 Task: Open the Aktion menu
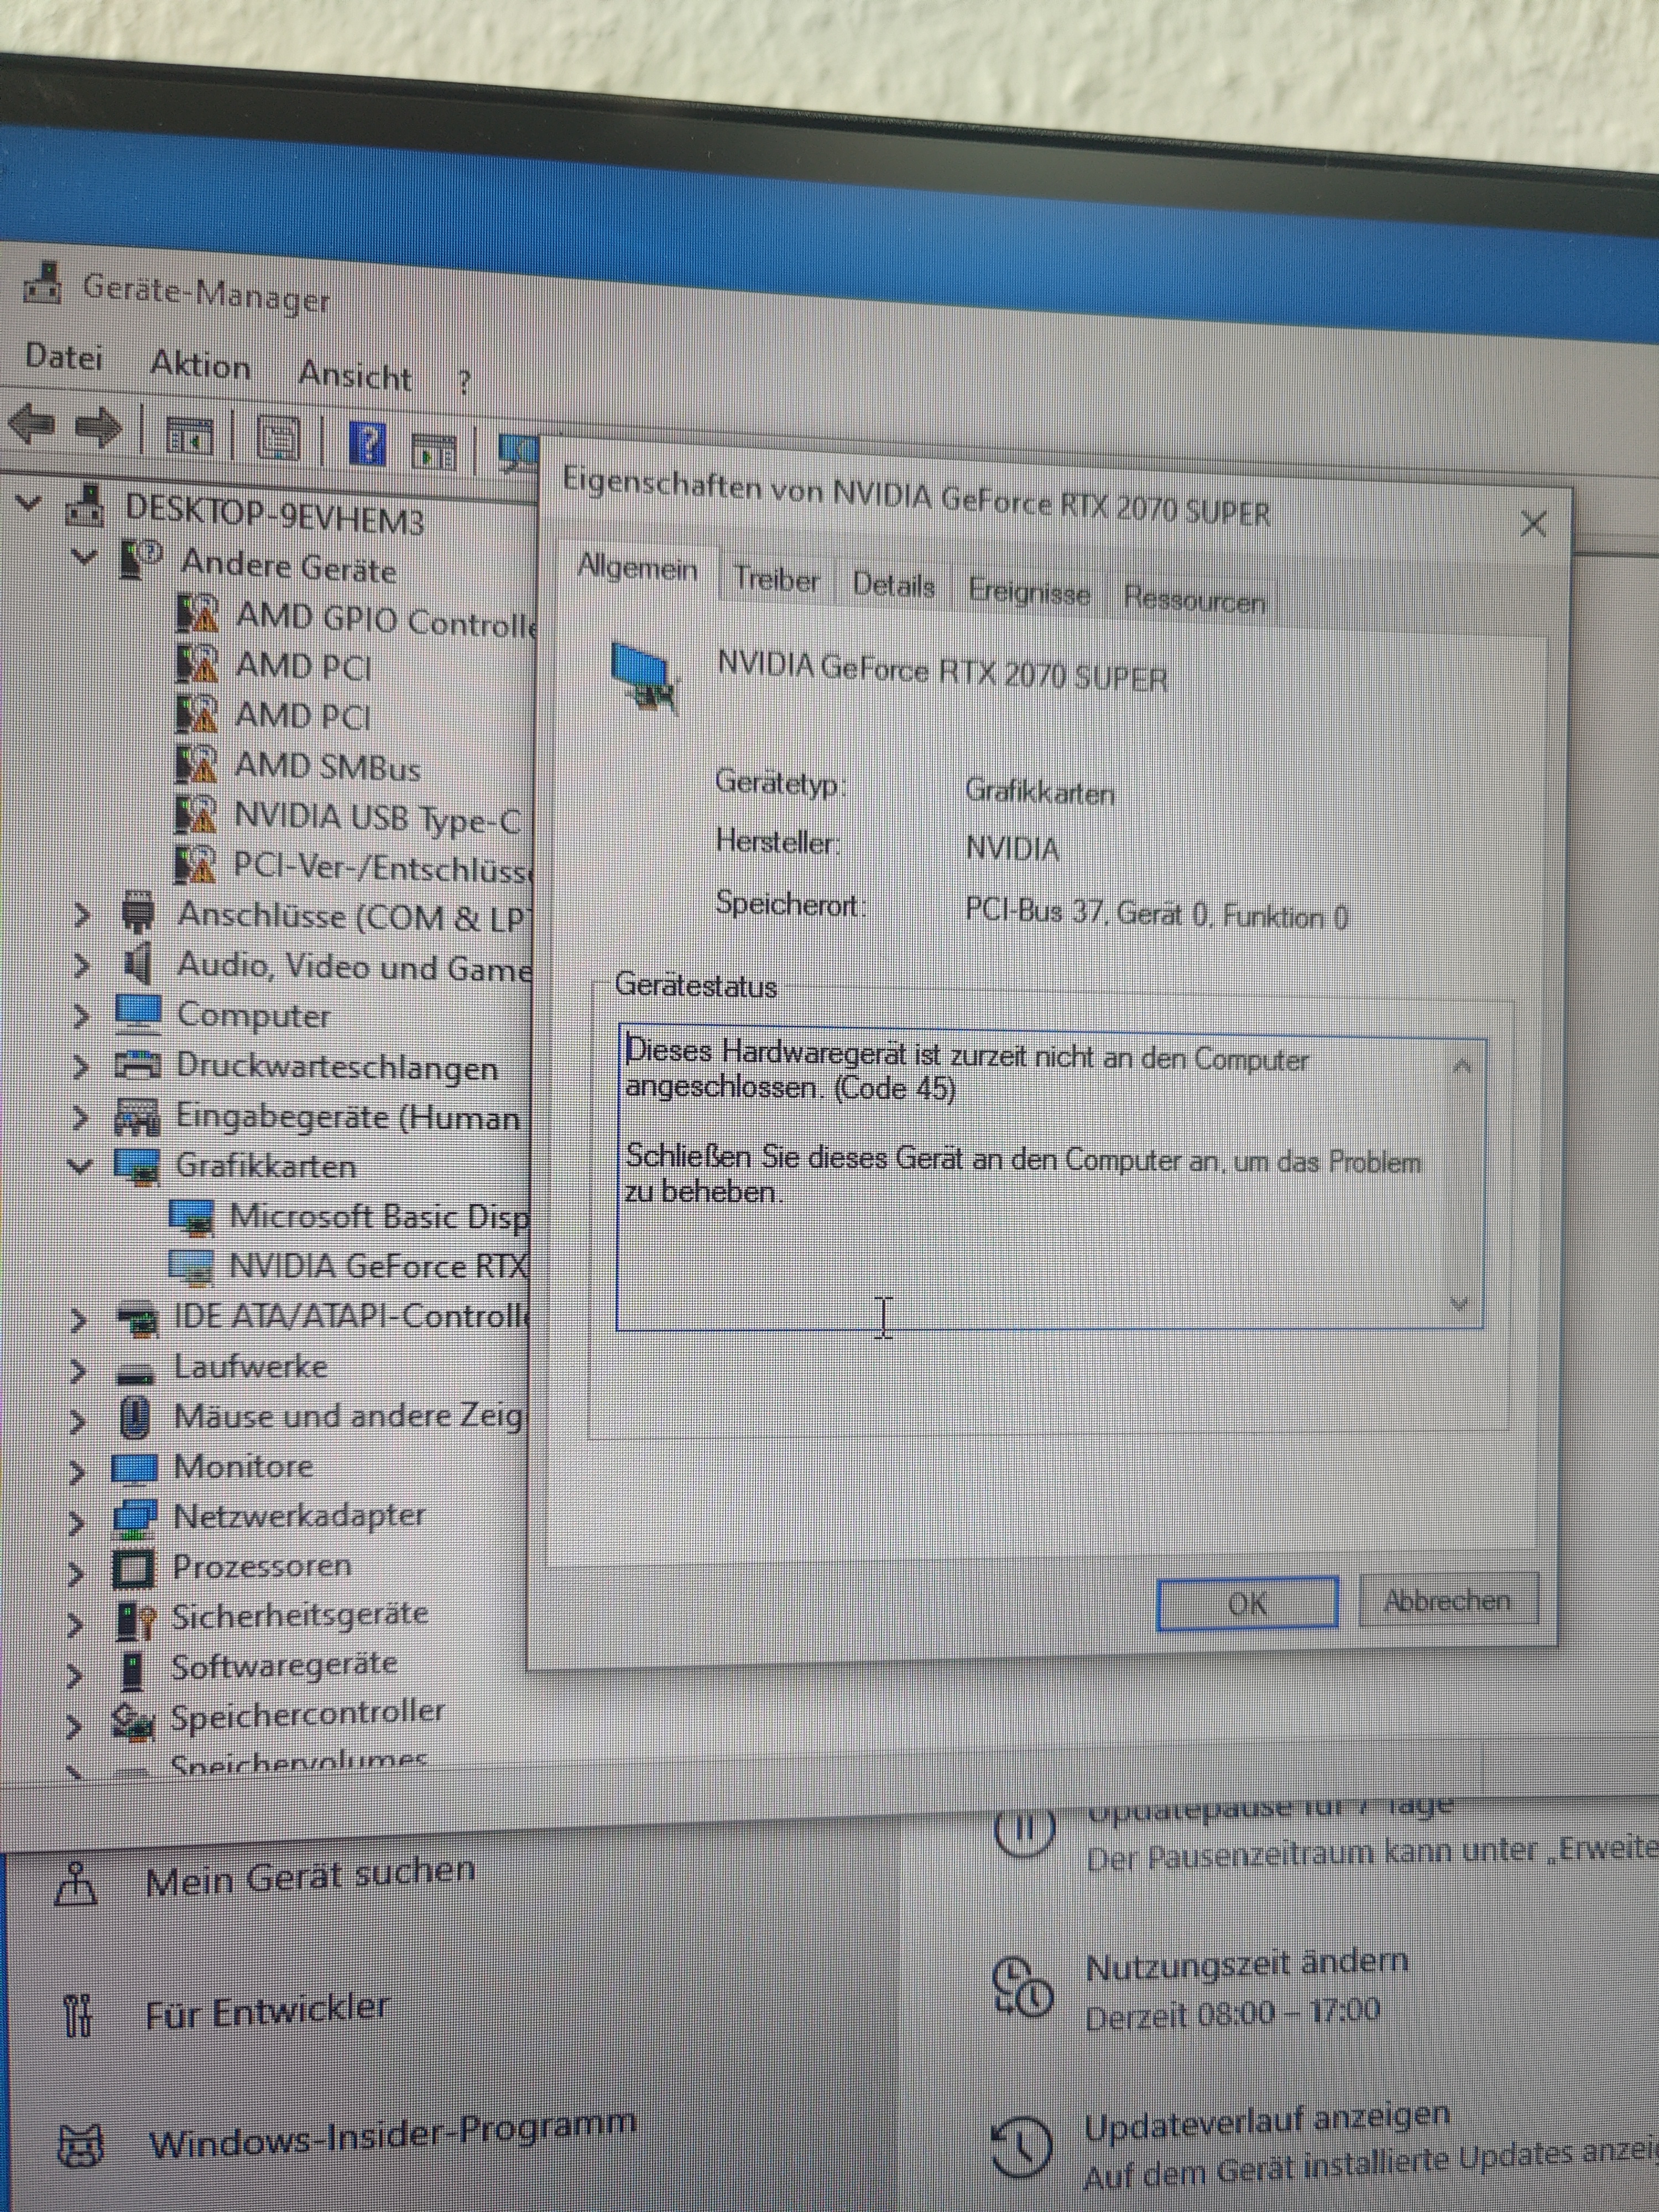200,365
